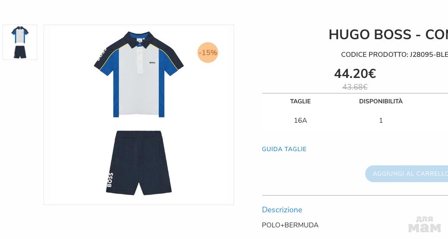The height and width of the screenshot is (239, 448).
Task: Click the small BOSS chest logo on polo
Action: point(152,62)
